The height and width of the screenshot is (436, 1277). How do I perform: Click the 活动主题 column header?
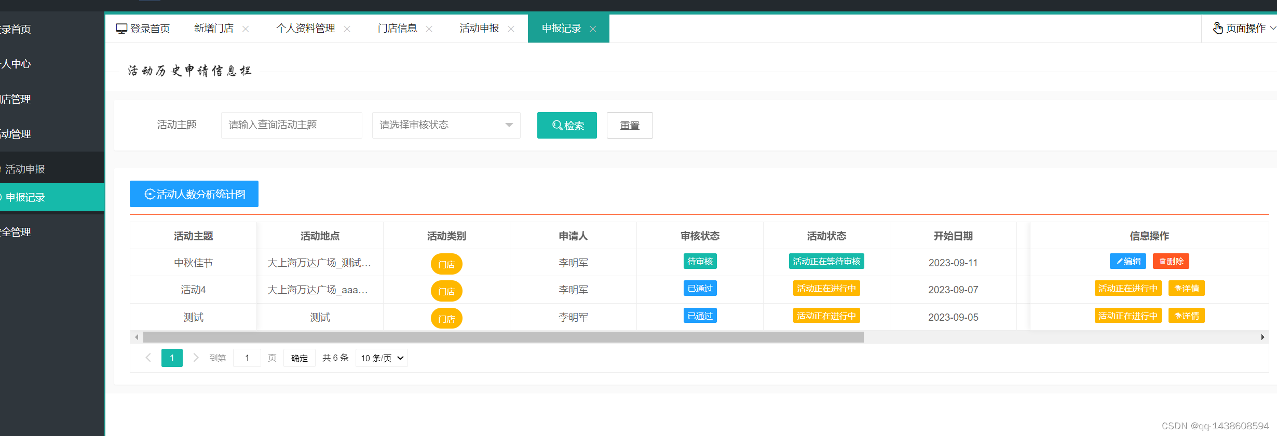(193, 236)
